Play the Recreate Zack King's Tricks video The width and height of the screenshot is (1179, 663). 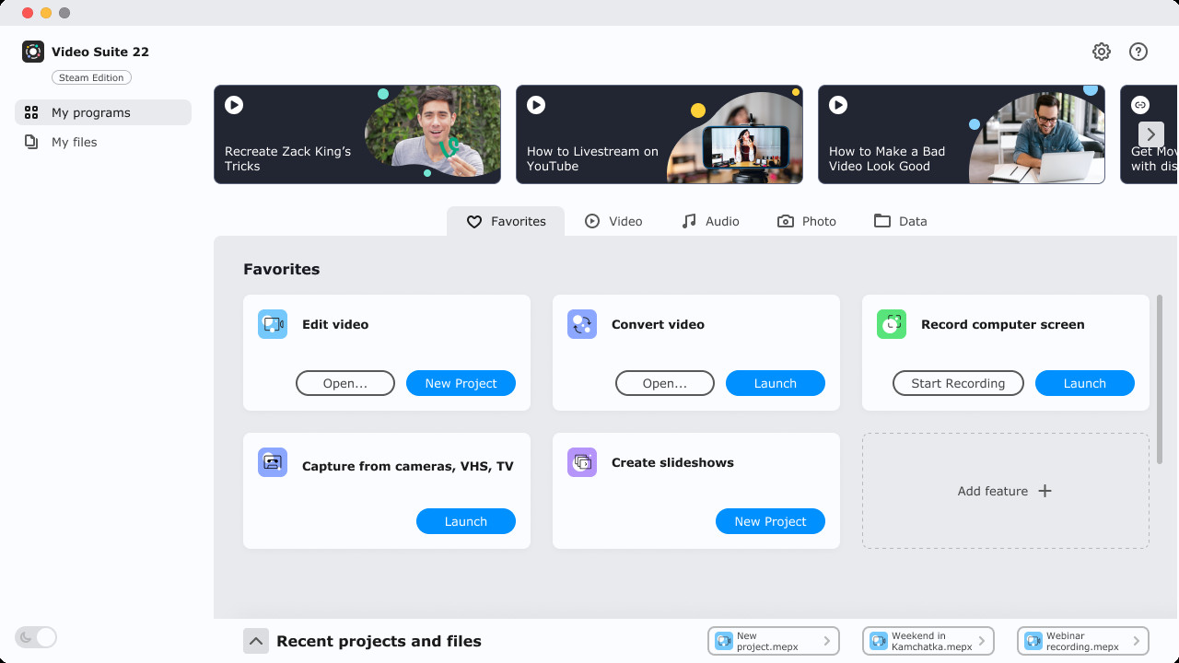point(233,105)
